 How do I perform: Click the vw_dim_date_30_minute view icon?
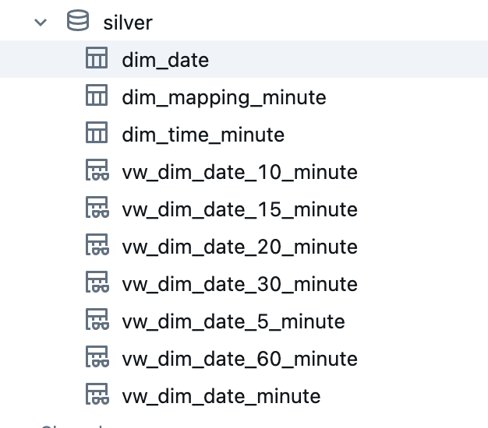point(96,283)
